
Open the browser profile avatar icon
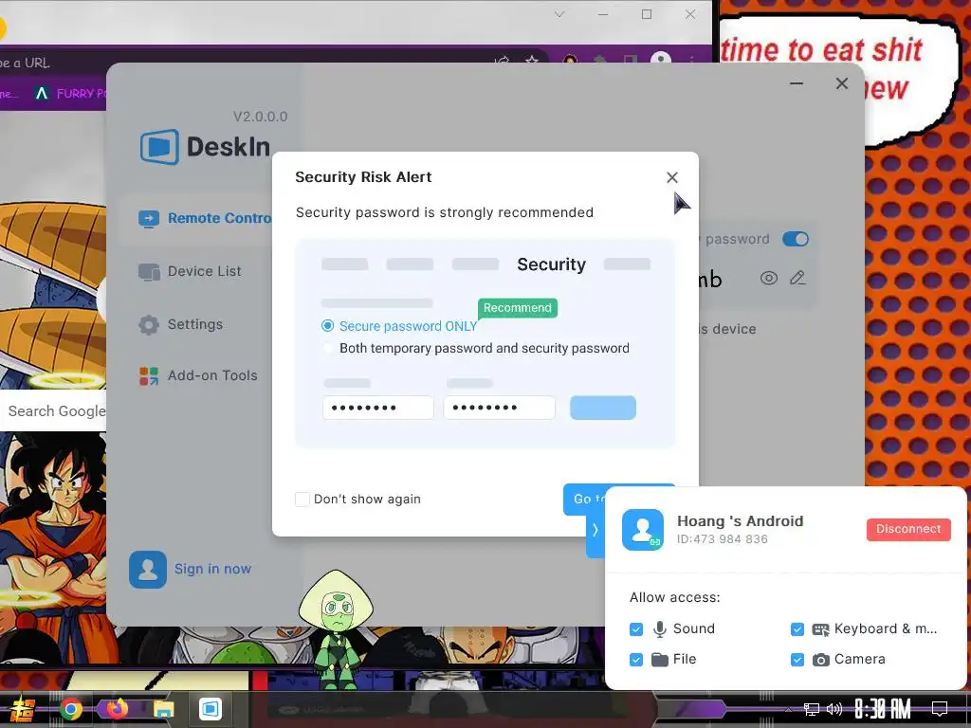[x=661, y=60]
